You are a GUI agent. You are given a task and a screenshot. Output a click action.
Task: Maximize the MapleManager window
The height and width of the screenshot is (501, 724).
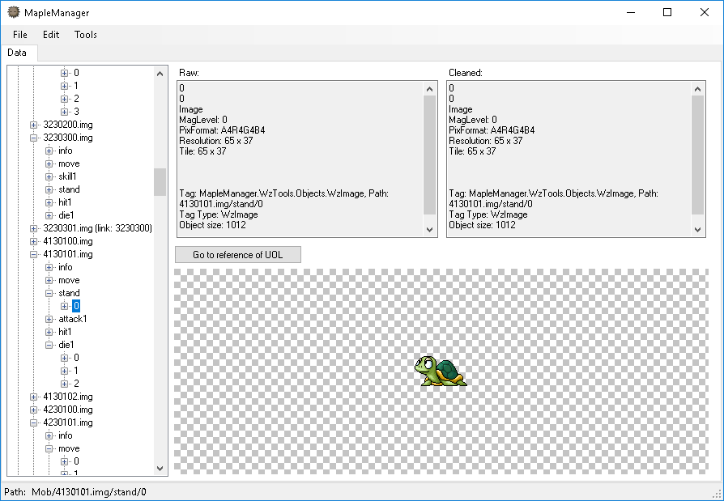(667, 12)
